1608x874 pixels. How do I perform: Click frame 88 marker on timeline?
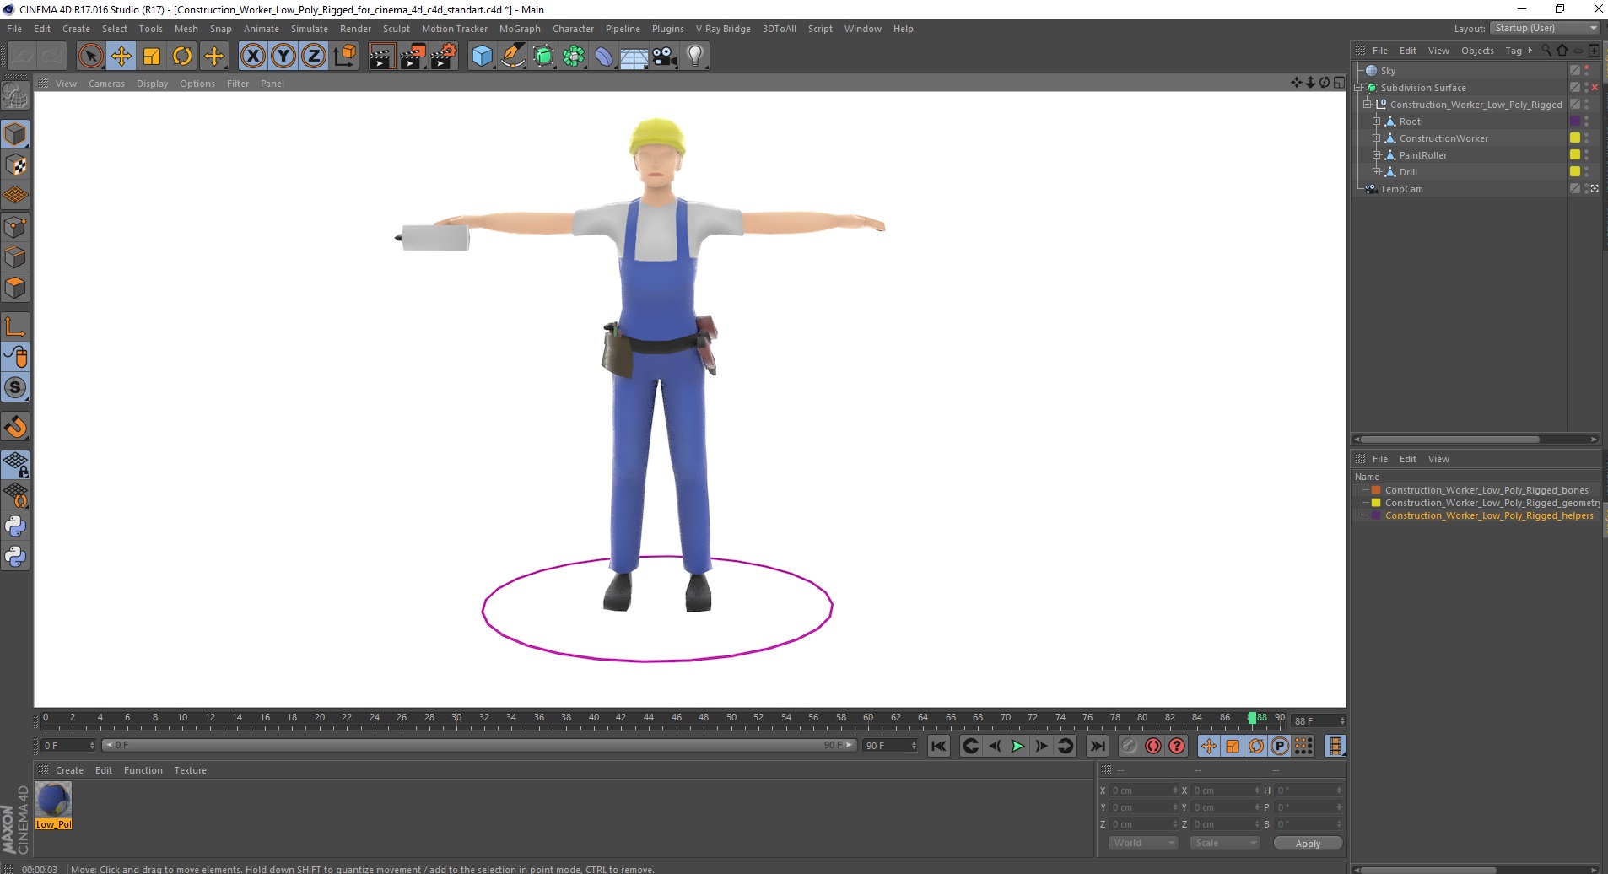pos(1253,718)
